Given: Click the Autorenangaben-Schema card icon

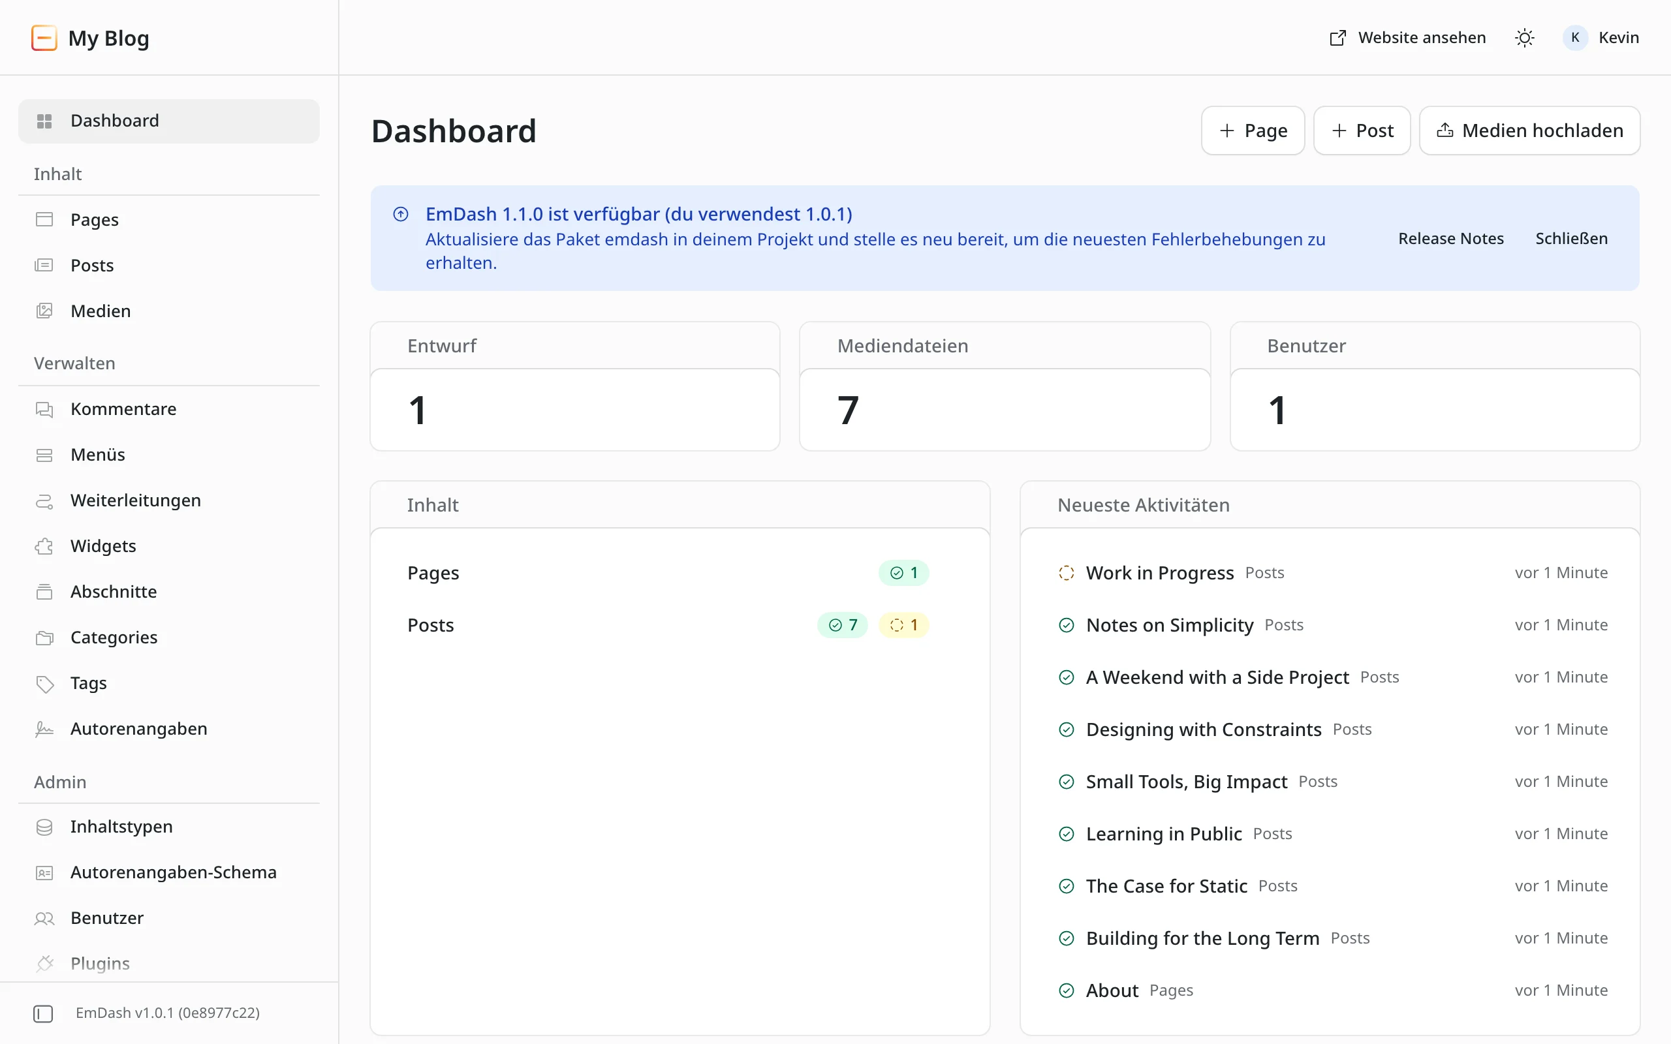Looking at the screenshot, I should pos(44,873).
